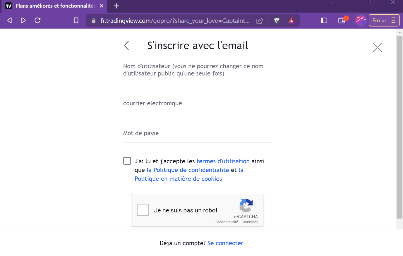The width and height of the screenshot is (403, 256).
Task: Click the 'courrier électronique' input field
Action: pyautogui.click(x=198, y=103)
